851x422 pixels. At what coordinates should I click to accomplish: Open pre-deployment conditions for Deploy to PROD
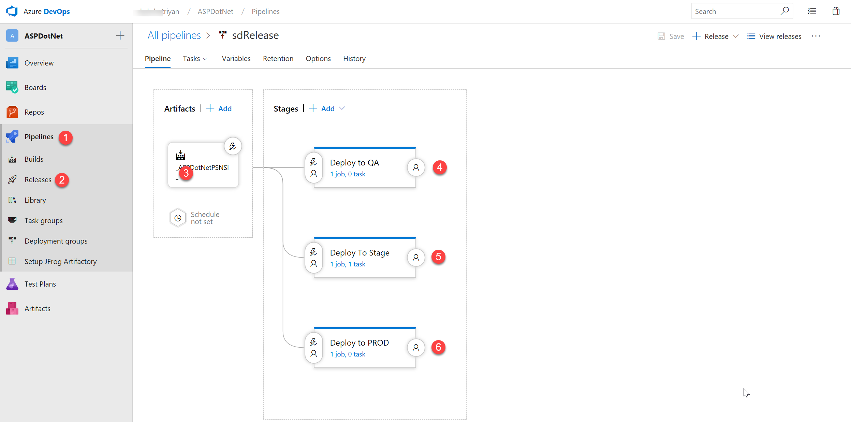(314, 348)
